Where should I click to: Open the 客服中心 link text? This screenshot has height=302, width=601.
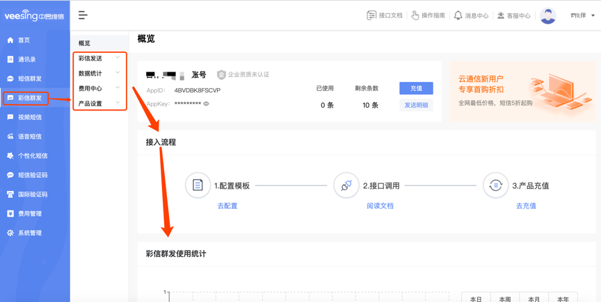(x=519, y=16)
